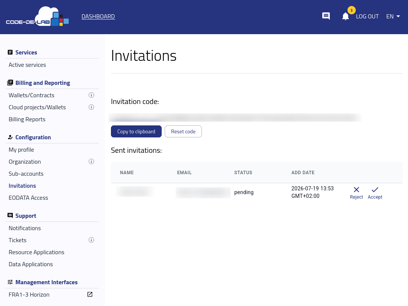Show info icon beside Wallets/Contracts

pyautogui.click(x=91, y=95)
